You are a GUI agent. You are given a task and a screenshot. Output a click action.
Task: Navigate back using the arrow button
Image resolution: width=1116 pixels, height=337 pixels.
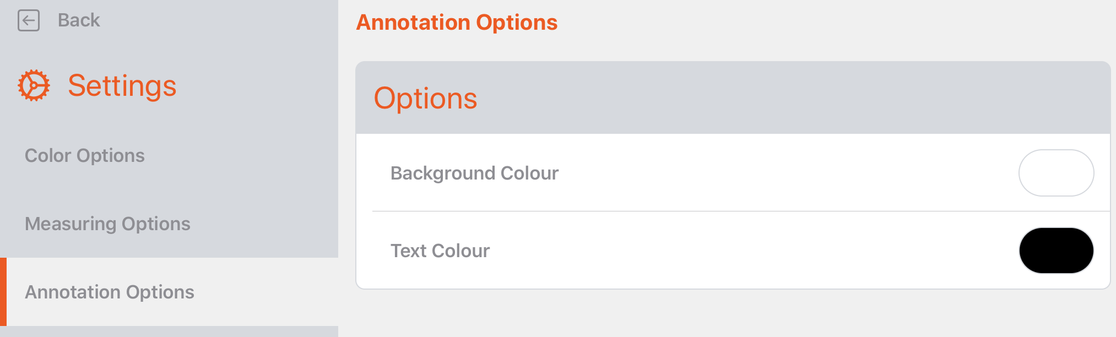29,20
